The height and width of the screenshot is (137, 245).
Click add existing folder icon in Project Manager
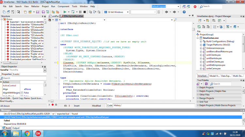coord(207,20)
